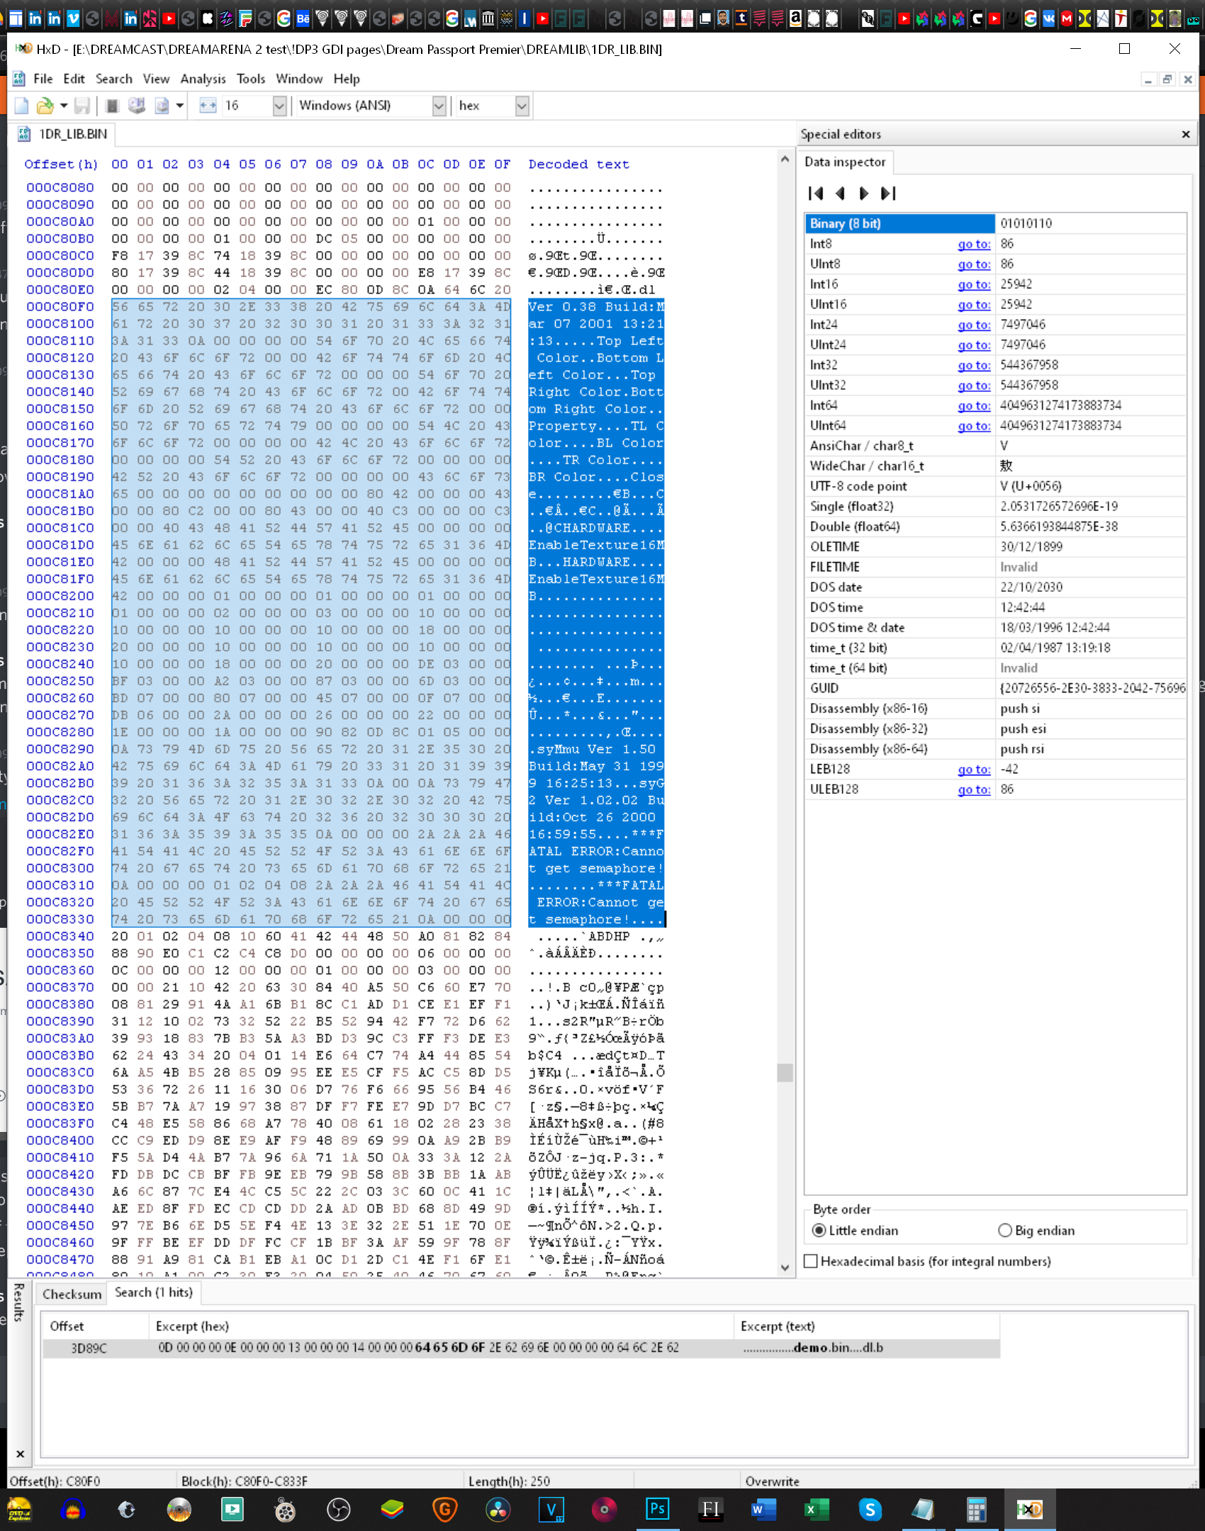Screen dimensions: 1205x1531
Task: Jump to last byte in Data inspector
Action: [x=888, y=194]
